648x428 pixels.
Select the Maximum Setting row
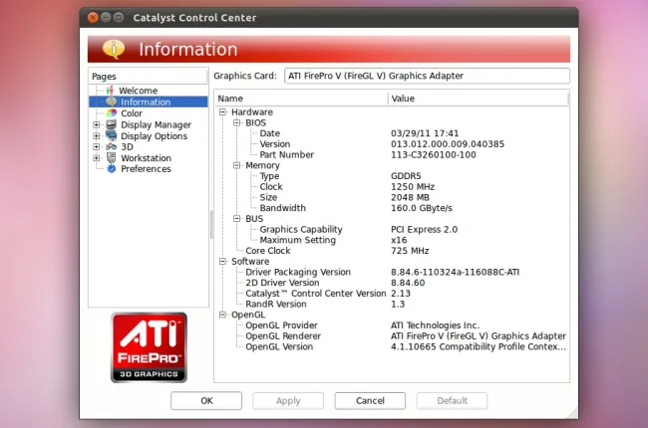pyautogui.click(x=392, y=240)
